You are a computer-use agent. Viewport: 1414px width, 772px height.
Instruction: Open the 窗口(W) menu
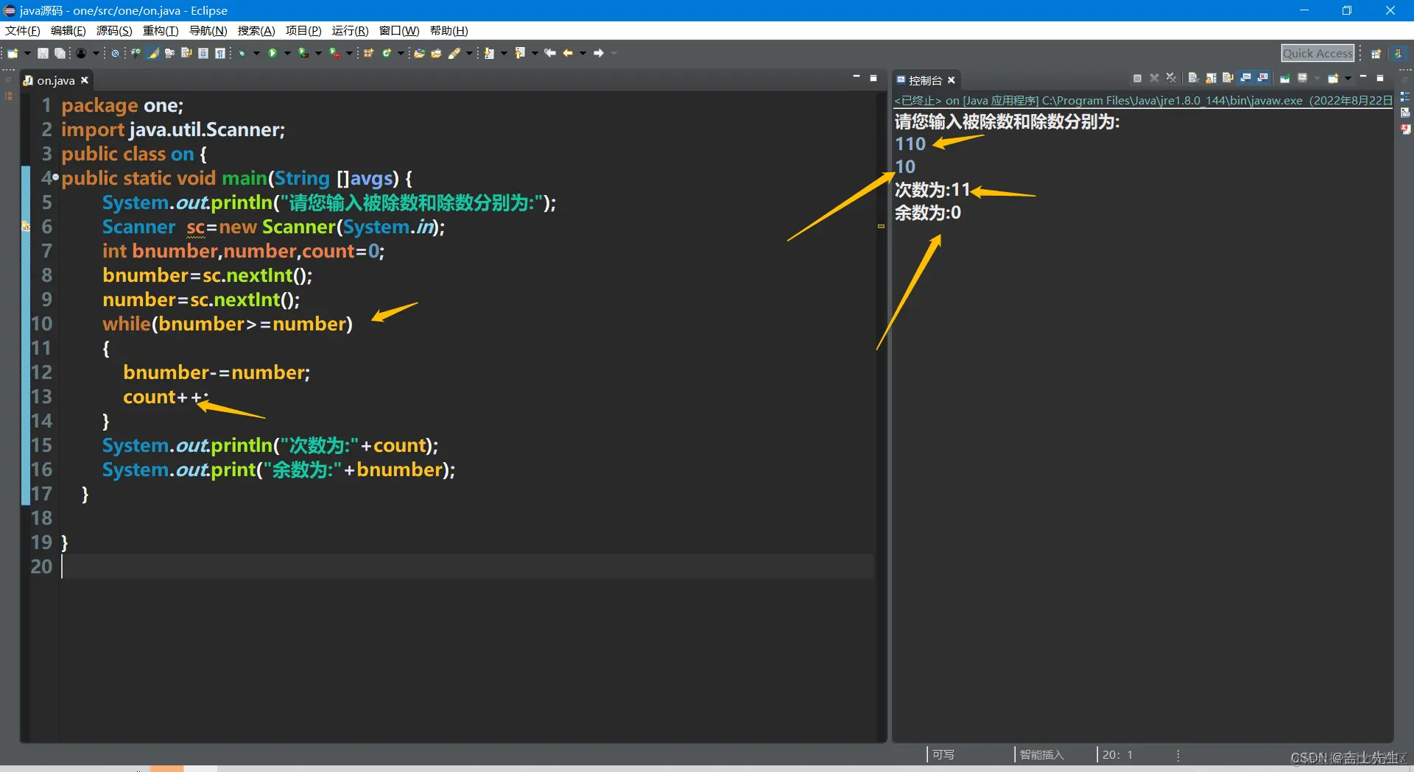(399, 31)
